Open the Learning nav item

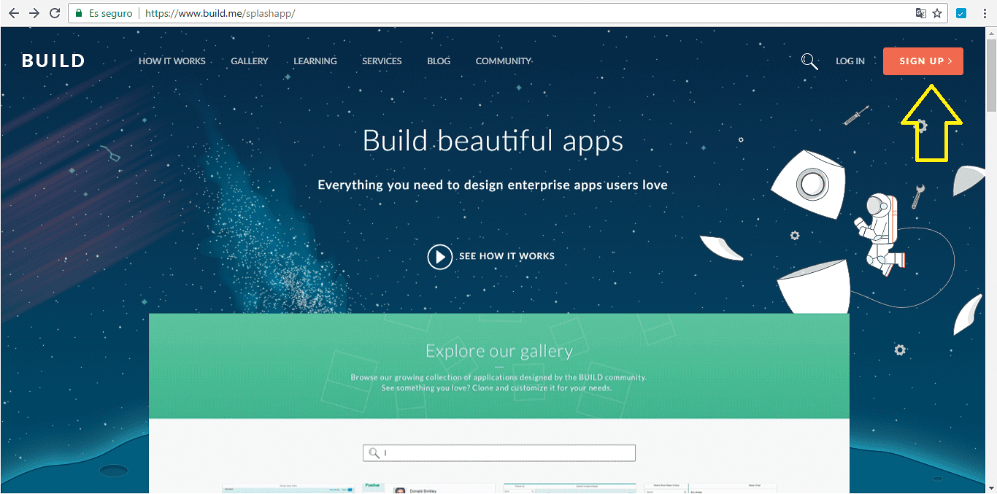315,61
